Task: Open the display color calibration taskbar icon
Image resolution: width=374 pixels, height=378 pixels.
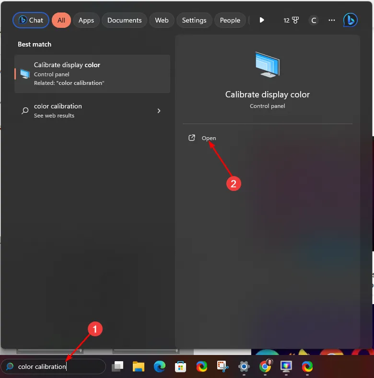Action: tap(286, 366)
